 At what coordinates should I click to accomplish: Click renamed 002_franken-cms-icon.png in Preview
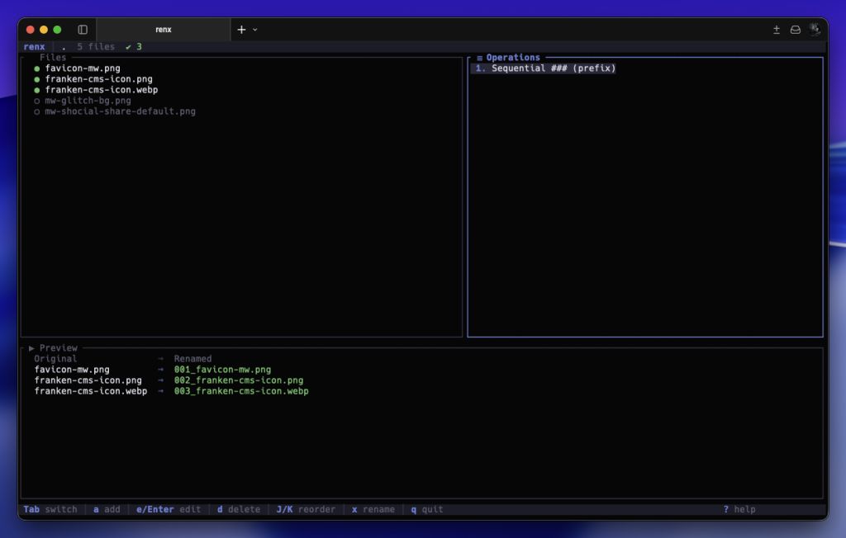(239, 380)
